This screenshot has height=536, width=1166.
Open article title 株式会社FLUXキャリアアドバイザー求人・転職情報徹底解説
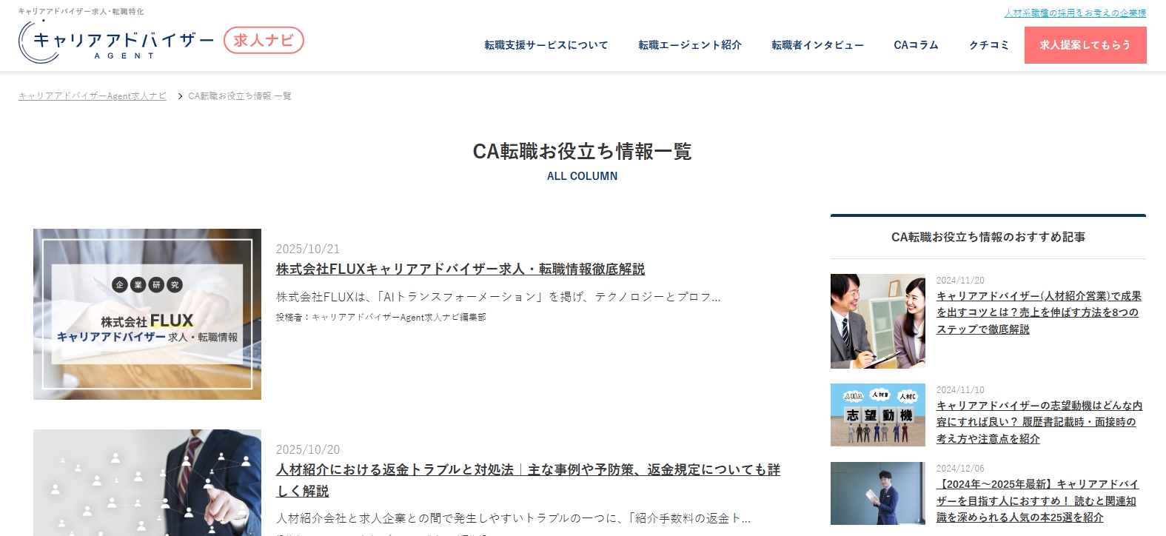pos(460,269)
